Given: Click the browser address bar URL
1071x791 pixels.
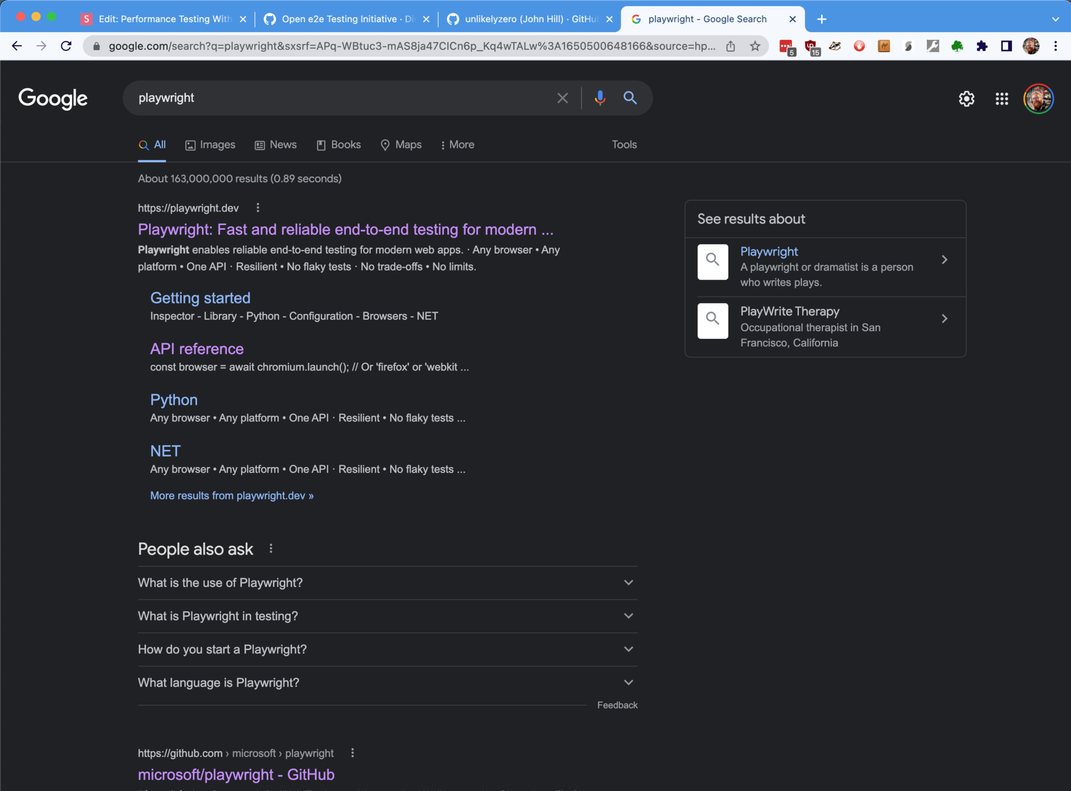Looking at the screenshot, I should tap(412, 46).
